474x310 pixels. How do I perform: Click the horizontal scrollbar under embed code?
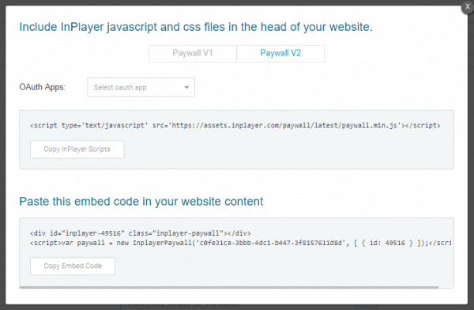tap(229, 287)
